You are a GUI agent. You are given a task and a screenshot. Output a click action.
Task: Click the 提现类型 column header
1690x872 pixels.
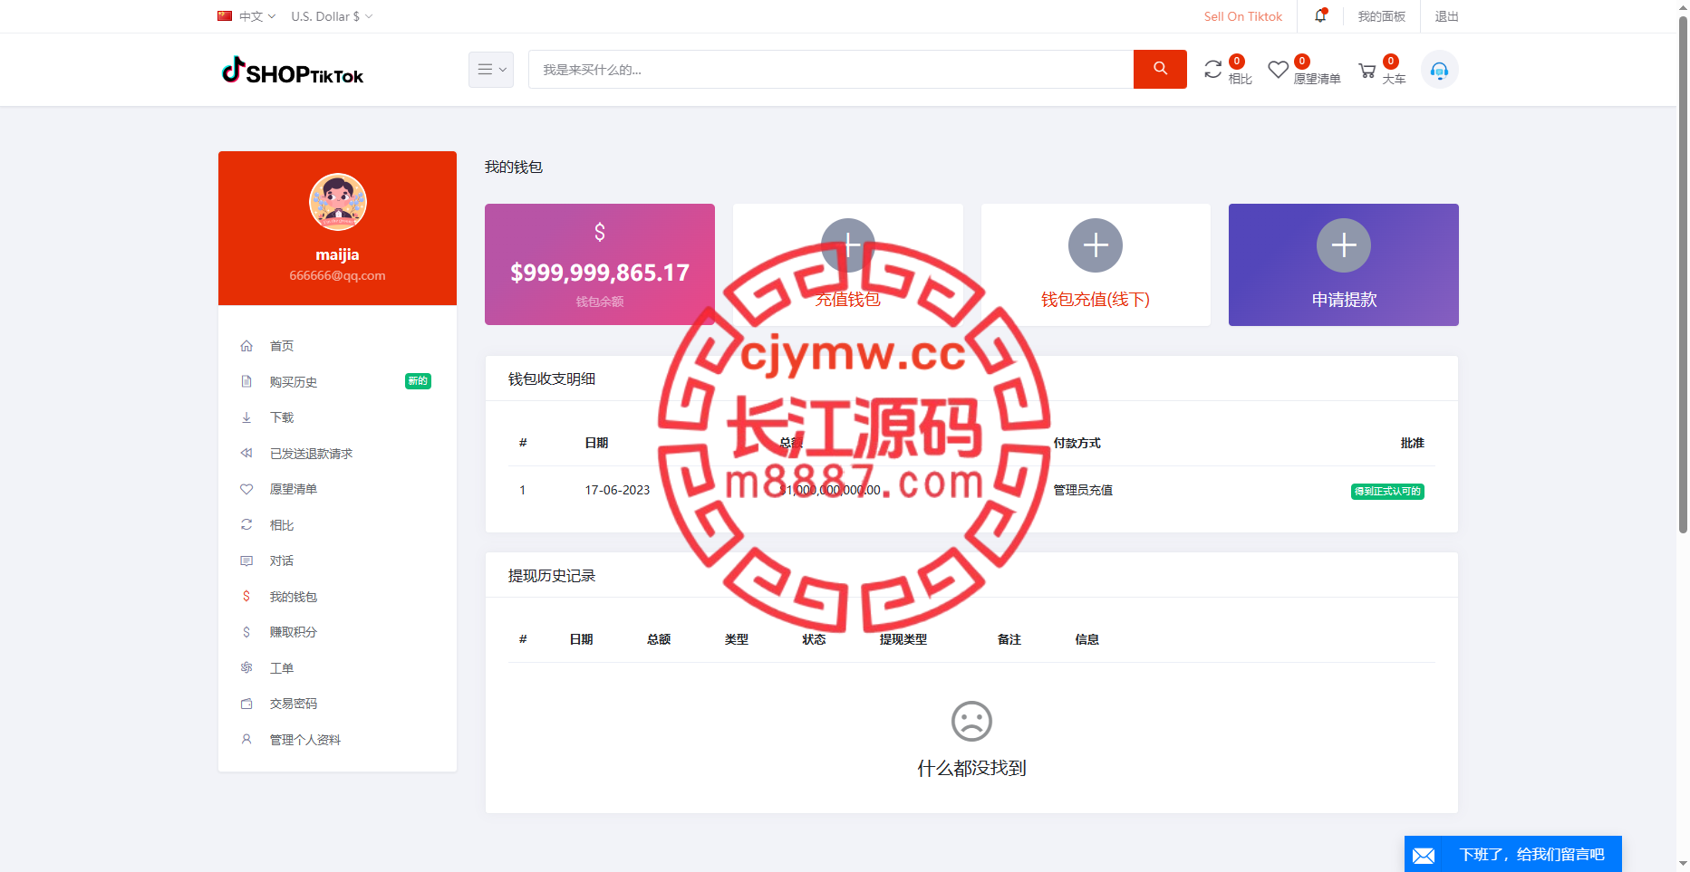[x=903, y=639]
